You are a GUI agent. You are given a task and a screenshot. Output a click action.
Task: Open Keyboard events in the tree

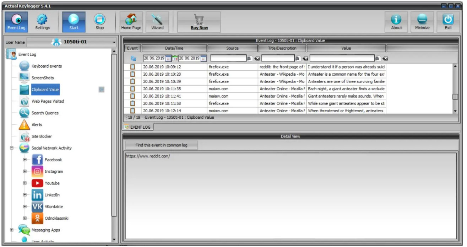(x=47, y=66)
